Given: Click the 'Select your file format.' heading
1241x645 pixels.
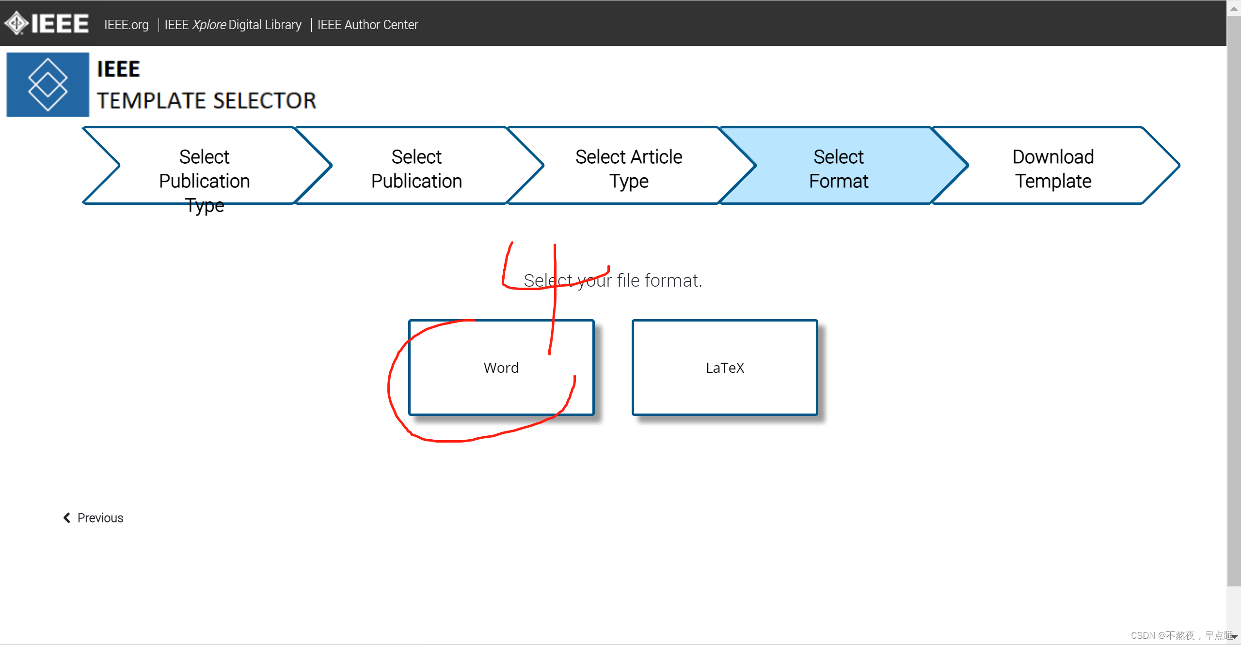Looking at the screenshot, I should (613, 280).
